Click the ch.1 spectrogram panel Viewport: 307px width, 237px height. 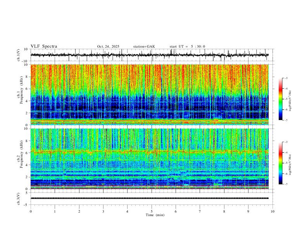click(150, 94)
